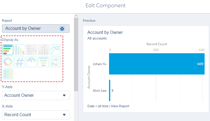Expand the X-Axis Record Count dropdown
210x121 pixels.
point(36,115)
